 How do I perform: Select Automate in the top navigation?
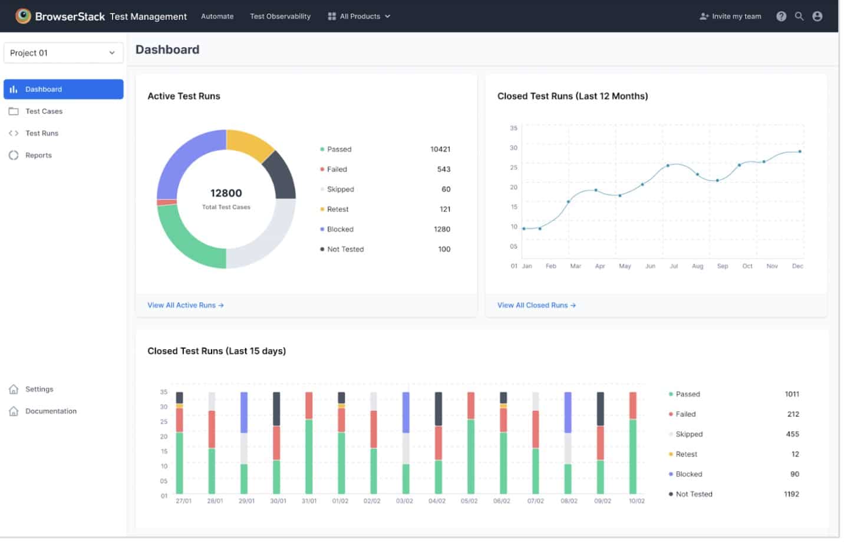[x=217, y=16]
